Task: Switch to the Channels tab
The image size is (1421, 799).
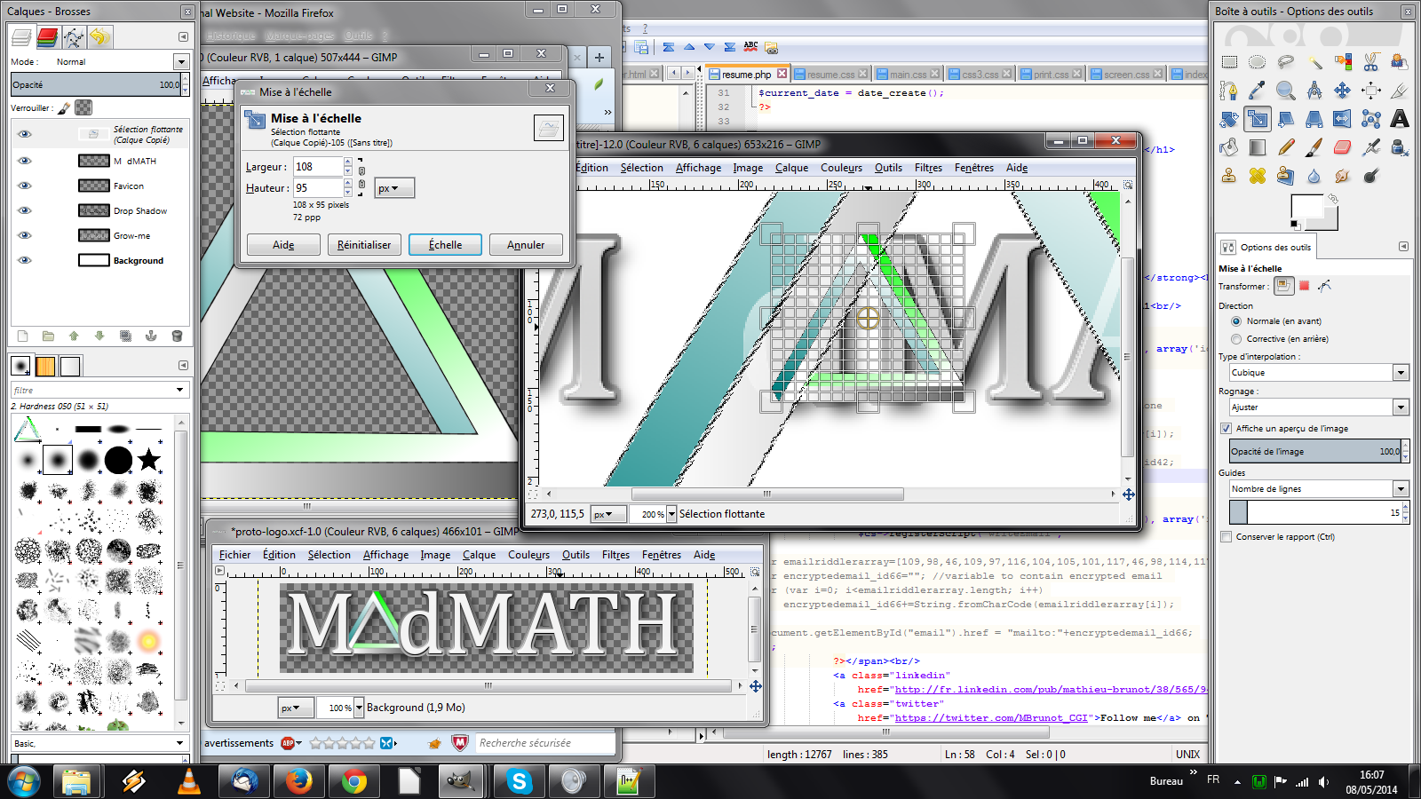Action: [x=47, y=37]
